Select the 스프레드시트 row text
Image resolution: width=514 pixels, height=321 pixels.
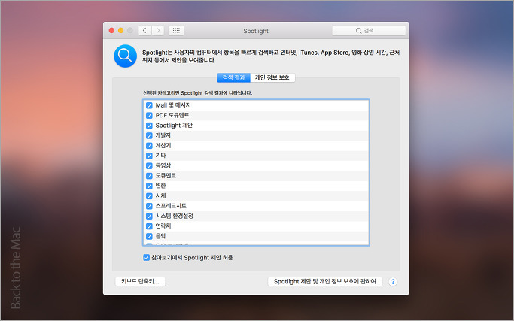171,206
